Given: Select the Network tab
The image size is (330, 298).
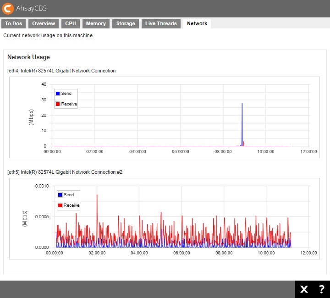Looking at the screenshot, I should click(x=197, y=24).
